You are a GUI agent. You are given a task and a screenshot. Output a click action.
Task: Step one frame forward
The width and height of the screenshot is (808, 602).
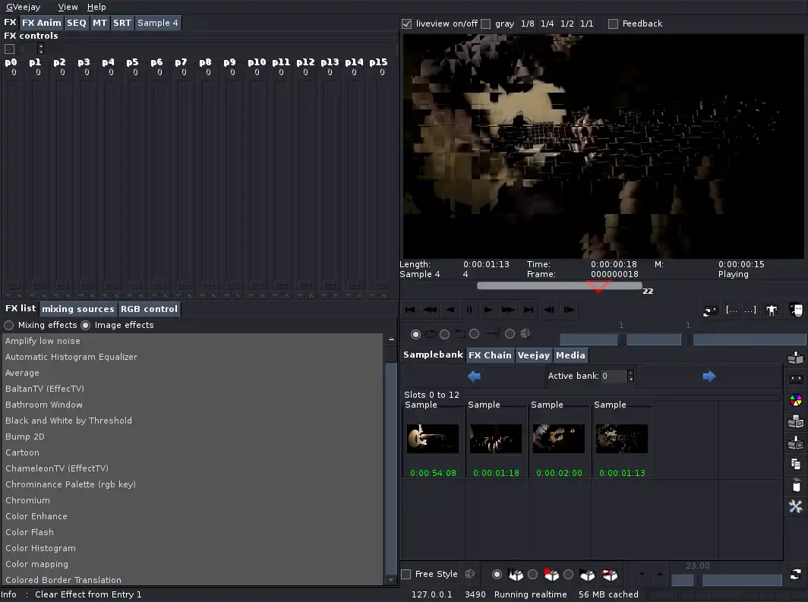pos(569,310)
